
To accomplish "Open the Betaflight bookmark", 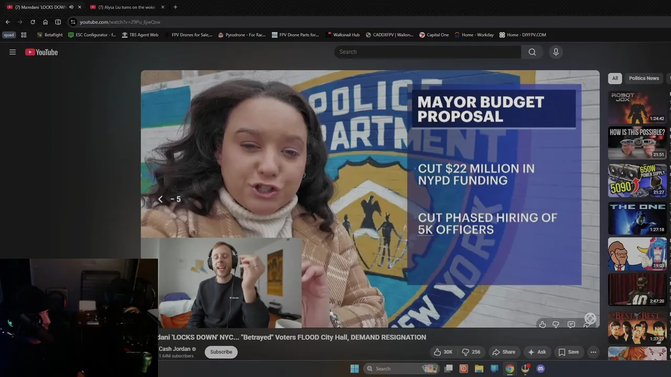I will pos(50,35).
